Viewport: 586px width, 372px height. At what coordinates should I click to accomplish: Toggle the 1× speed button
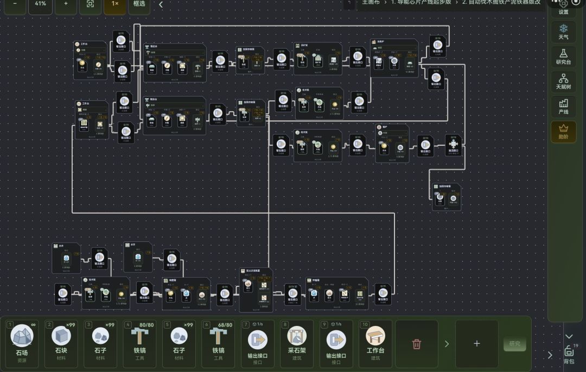click(x=114, y=4)
